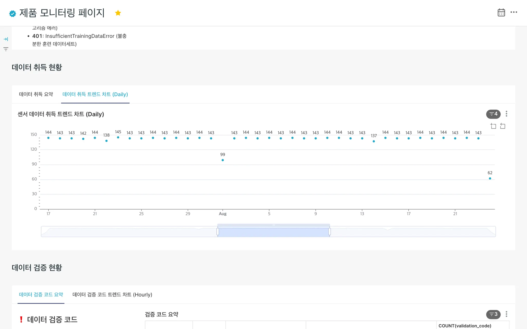Click the chart zoom reset icon
527x329 pixels.
pyautogui.click(x=503, y=126)
